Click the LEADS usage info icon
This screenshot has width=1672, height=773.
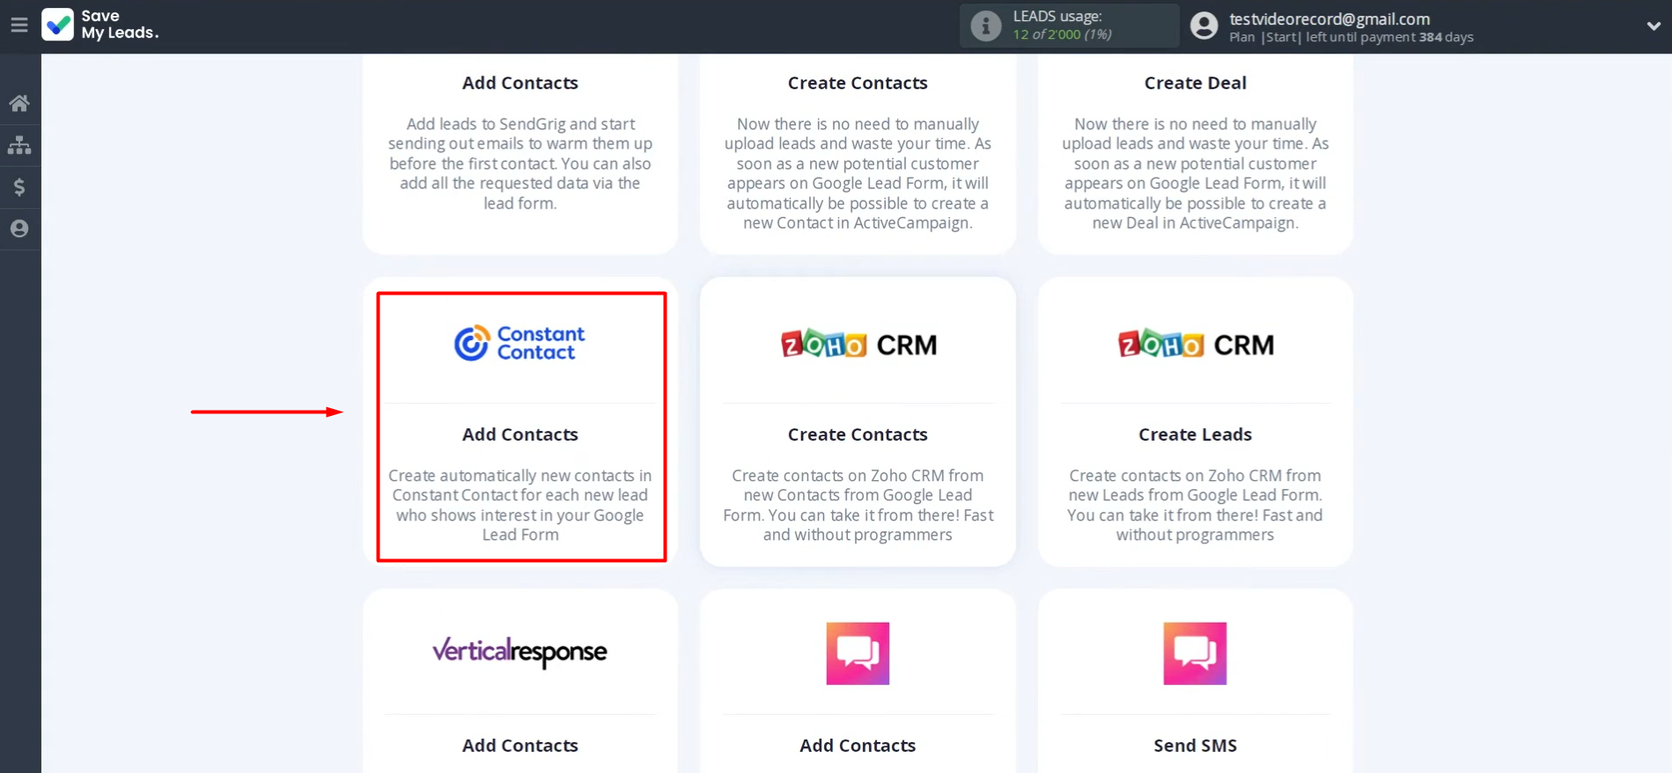click(x=985, y=26)
